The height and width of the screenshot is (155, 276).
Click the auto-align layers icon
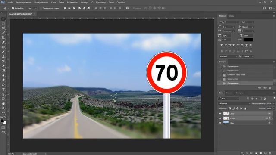point(127,8)
